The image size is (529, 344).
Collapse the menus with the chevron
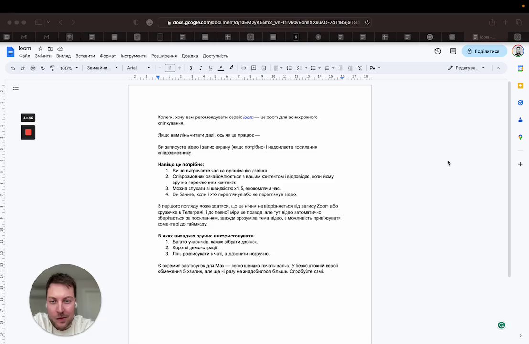click(498, 68)
